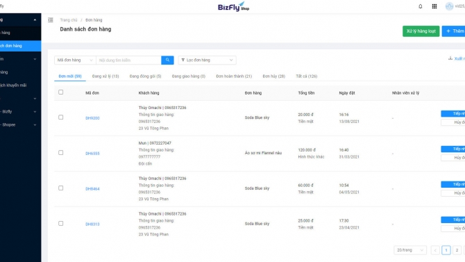Click the Xử lý hàng loạt button
The width and height of the screenshot is (465, 262).
(x=421, y=31)
